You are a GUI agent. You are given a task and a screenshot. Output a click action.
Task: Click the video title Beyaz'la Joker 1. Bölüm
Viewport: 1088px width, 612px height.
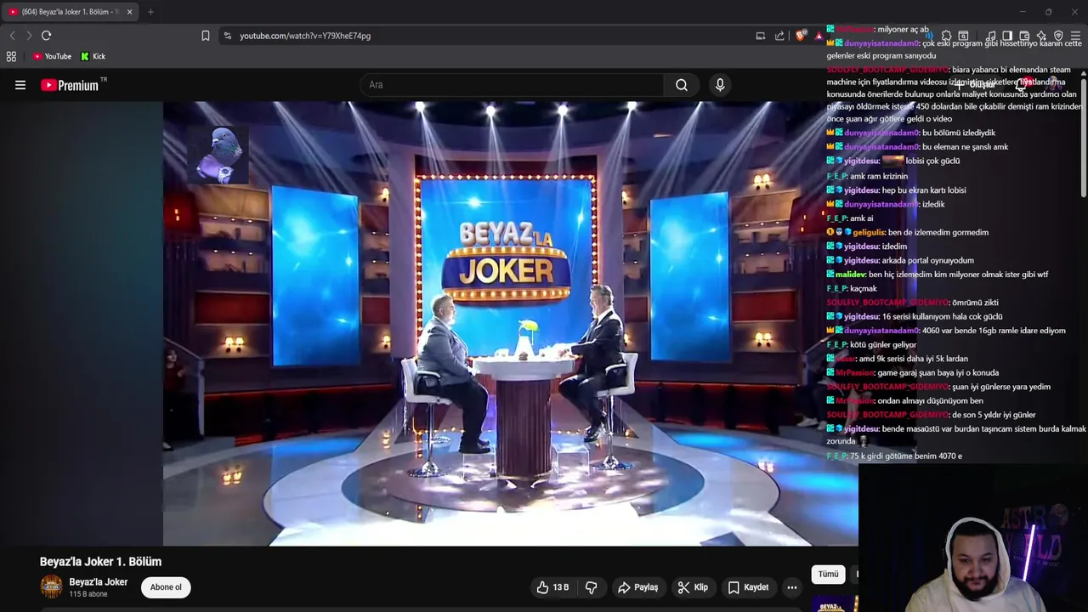[100, 562]
